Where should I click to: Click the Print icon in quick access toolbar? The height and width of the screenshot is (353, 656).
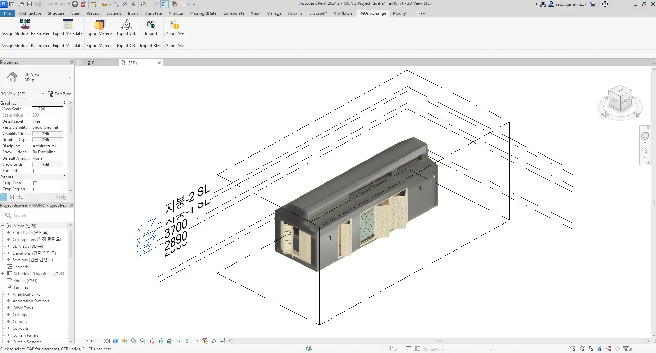(x=75, y=4)
